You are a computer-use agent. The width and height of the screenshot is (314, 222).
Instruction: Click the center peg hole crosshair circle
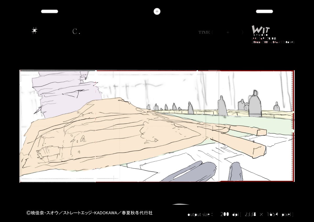tap(157, 11)
